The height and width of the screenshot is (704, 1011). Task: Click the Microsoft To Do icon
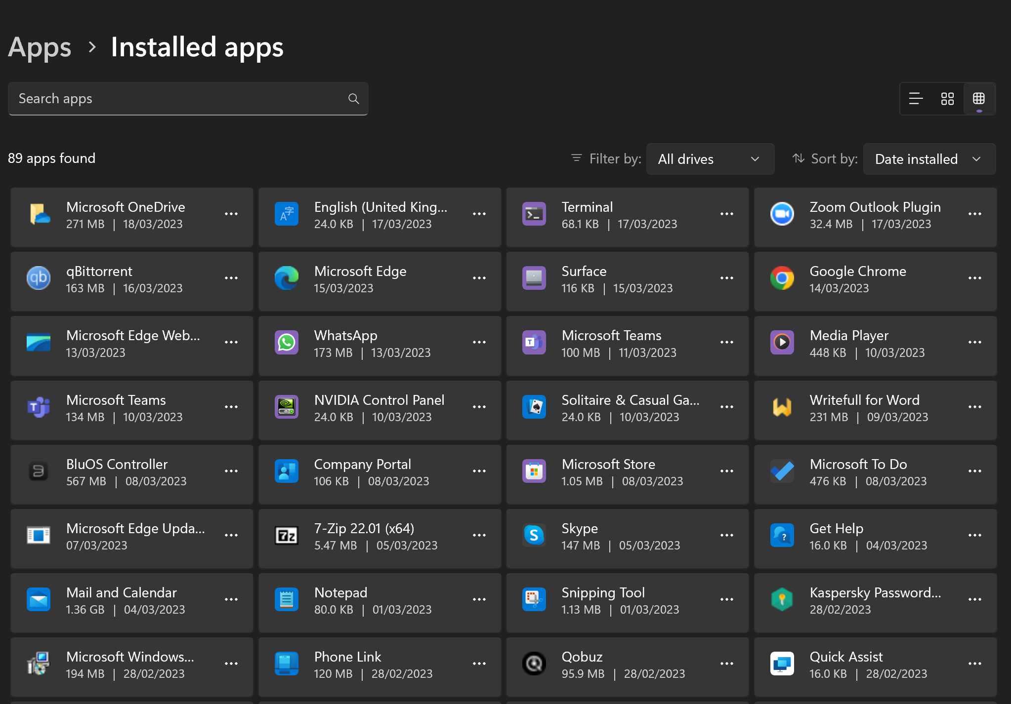click(x=782, y=471)
